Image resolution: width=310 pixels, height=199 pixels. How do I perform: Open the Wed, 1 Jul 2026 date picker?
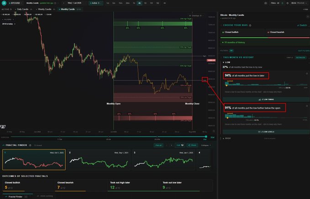[x=74, y=3]
